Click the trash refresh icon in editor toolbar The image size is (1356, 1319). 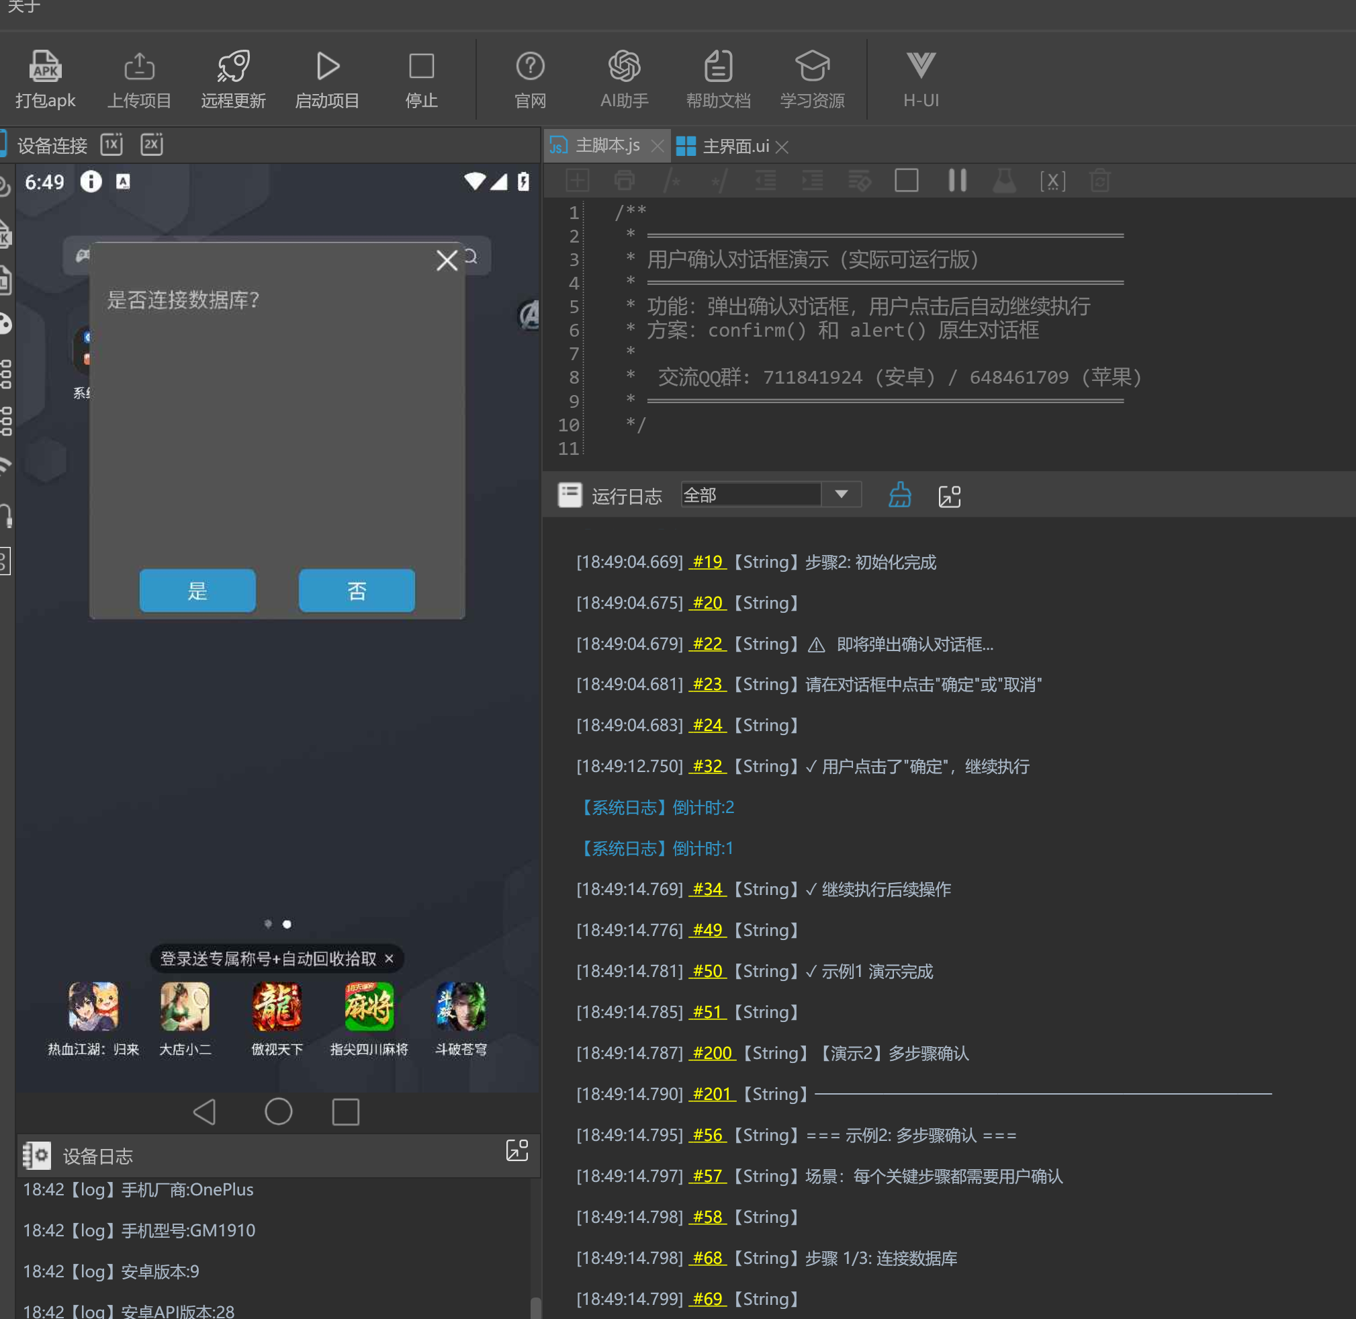[1099, 181]
